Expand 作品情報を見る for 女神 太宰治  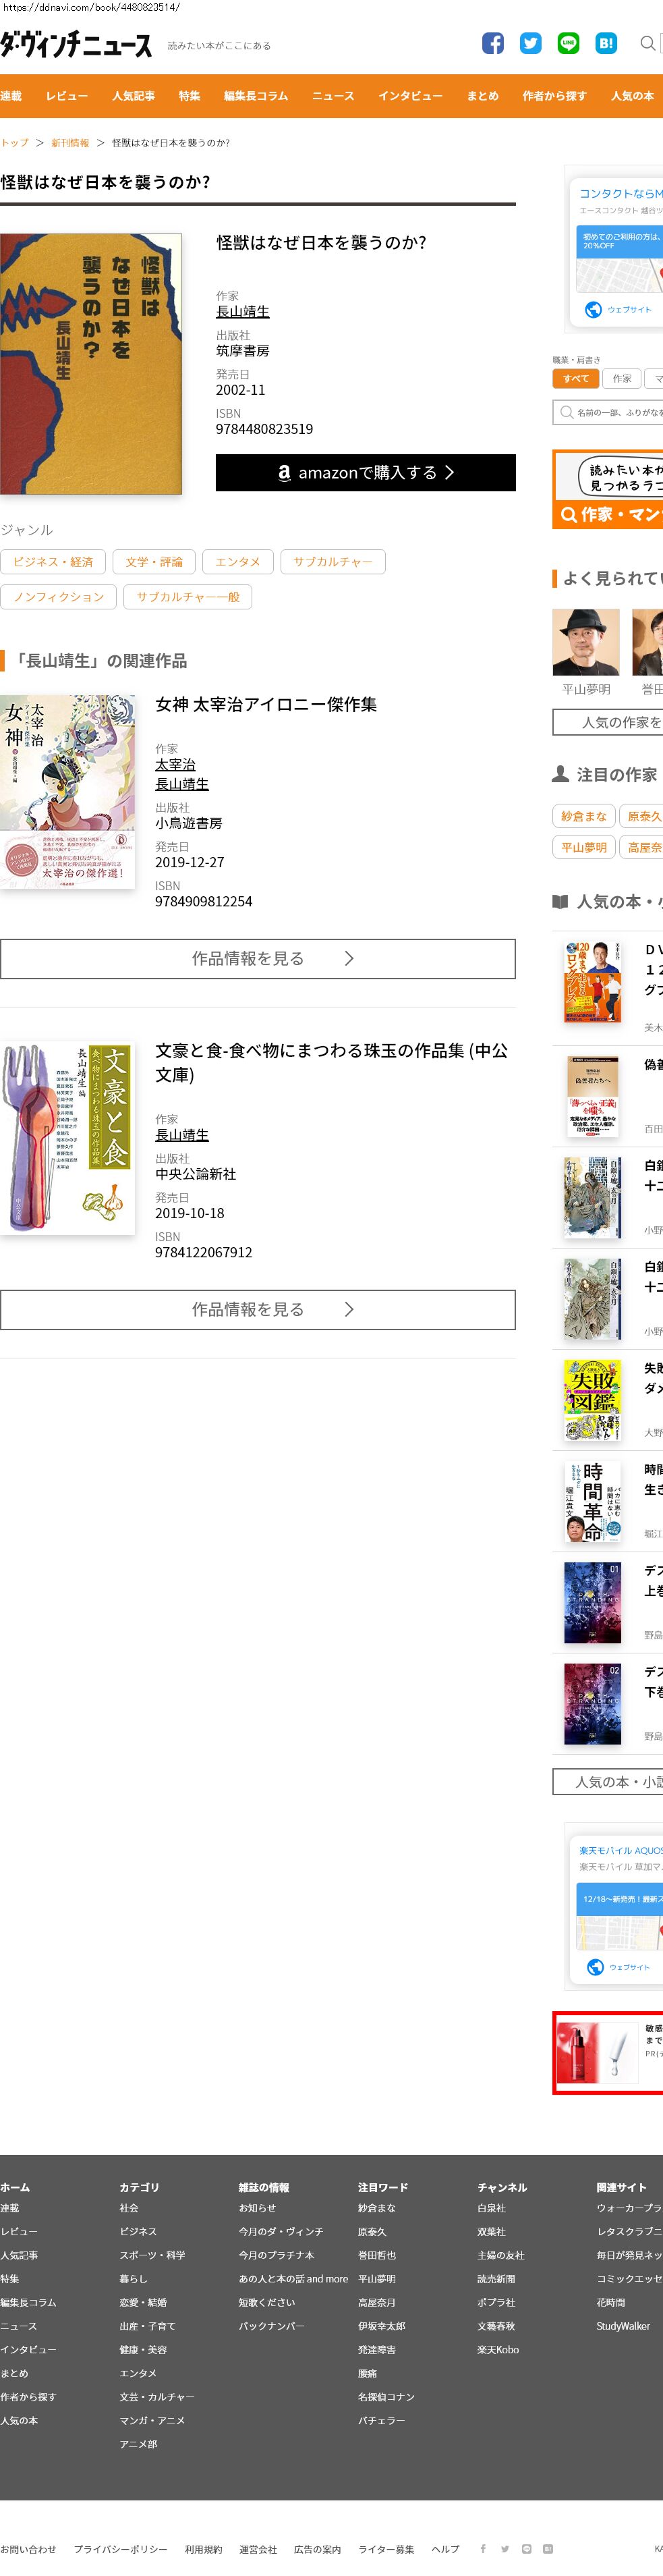coord(258,959)
